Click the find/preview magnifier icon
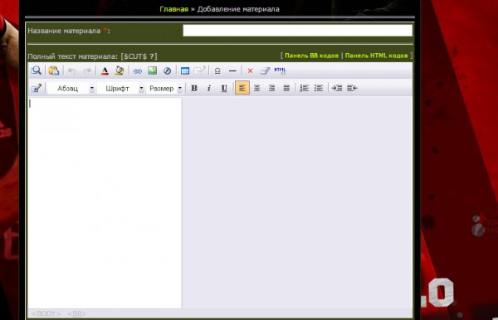This screenshot has height=320, width=498. pos(37,70)
